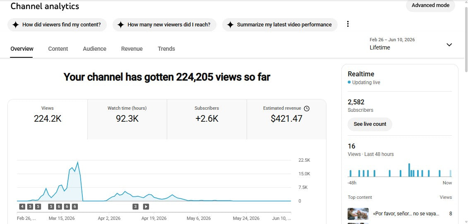Image resolution: width=468 pixels, height=224 pixels.
Task: Select the Watch time (hours) metric card
Action: [x=127, y=119]
